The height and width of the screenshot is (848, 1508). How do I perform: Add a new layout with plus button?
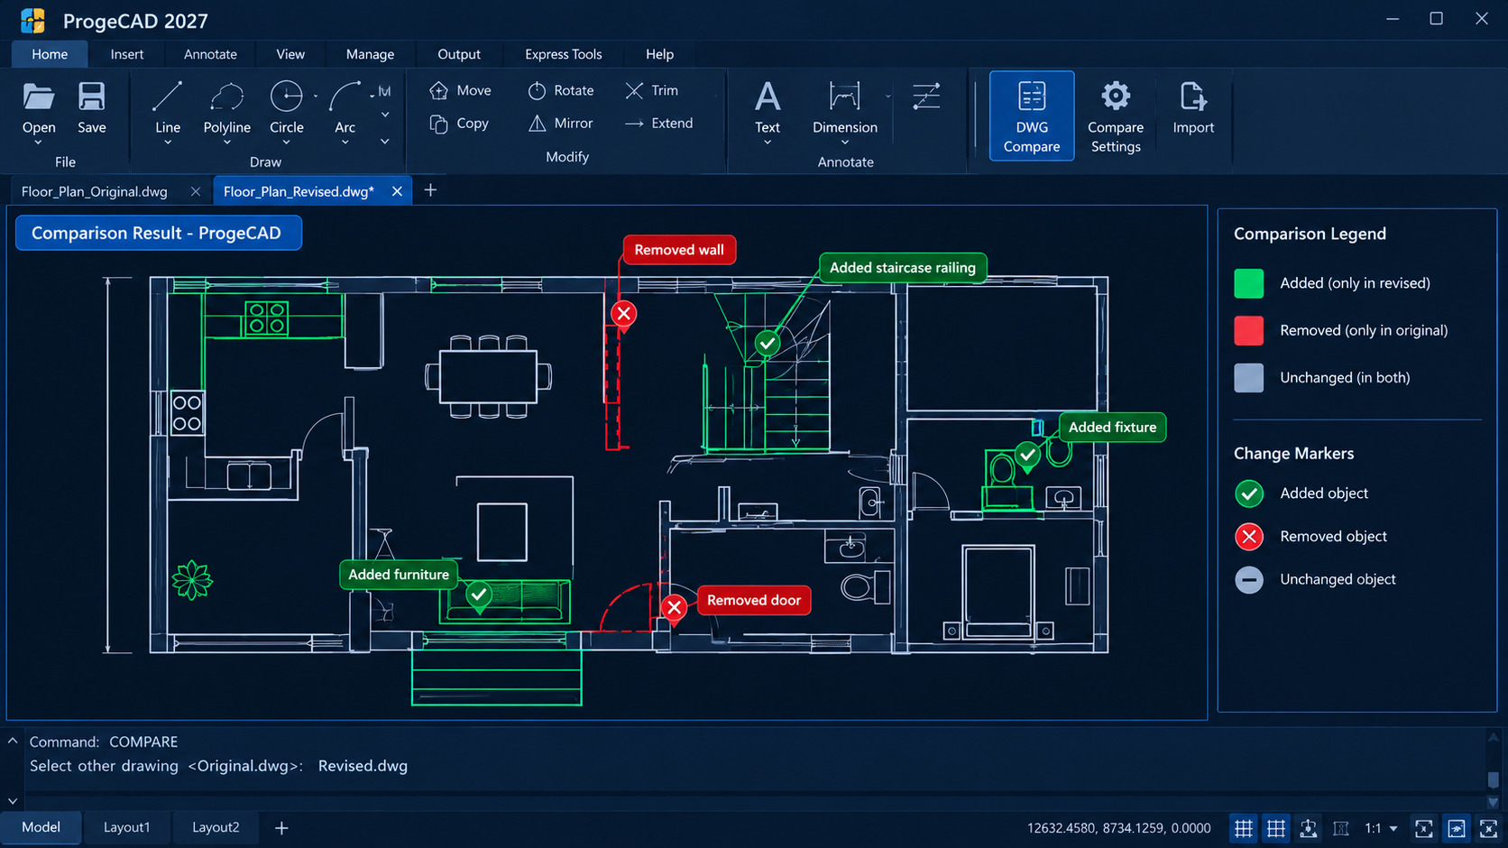click(x=281, y=827)
